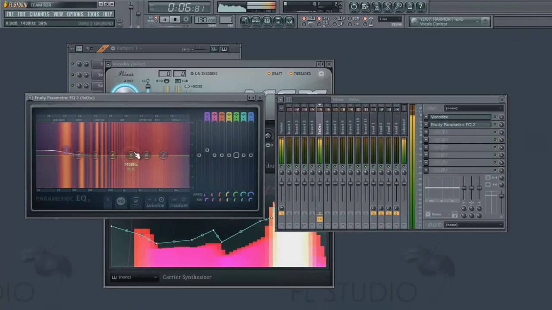Click the record button in transport
Viewport: 552px width, 310px height.
point(186,19)
